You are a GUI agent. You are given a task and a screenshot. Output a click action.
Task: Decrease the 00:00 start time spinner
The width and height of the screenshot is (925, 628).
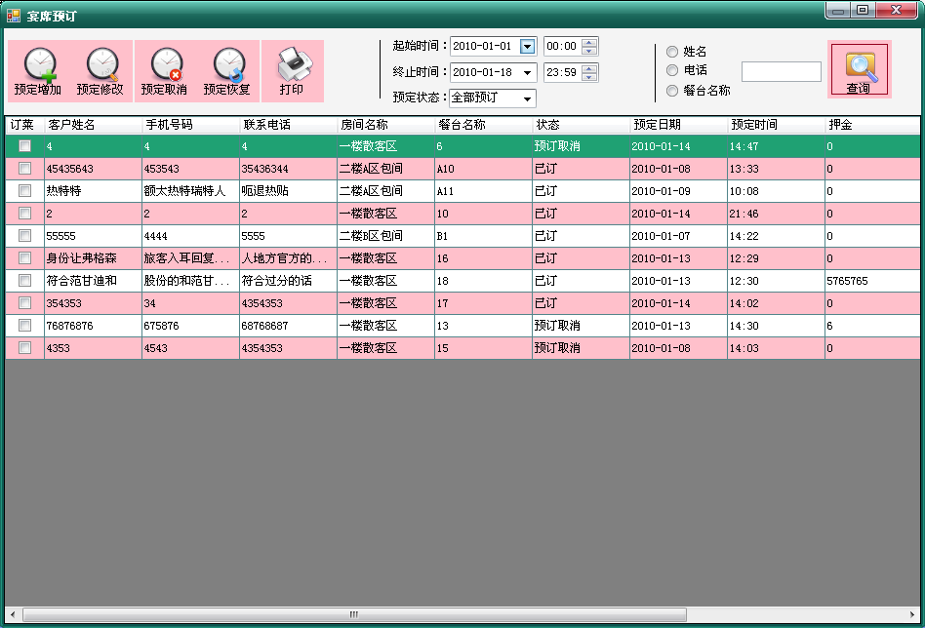[x=589, y=50]
